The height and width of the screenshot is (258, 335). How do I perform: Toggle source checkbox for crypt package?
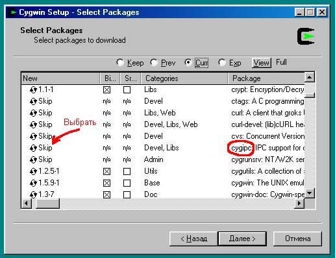[127, 89]
